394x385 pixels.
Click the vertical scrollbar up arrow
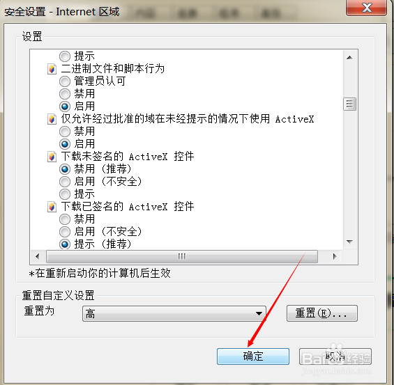(x=349, y=58)
